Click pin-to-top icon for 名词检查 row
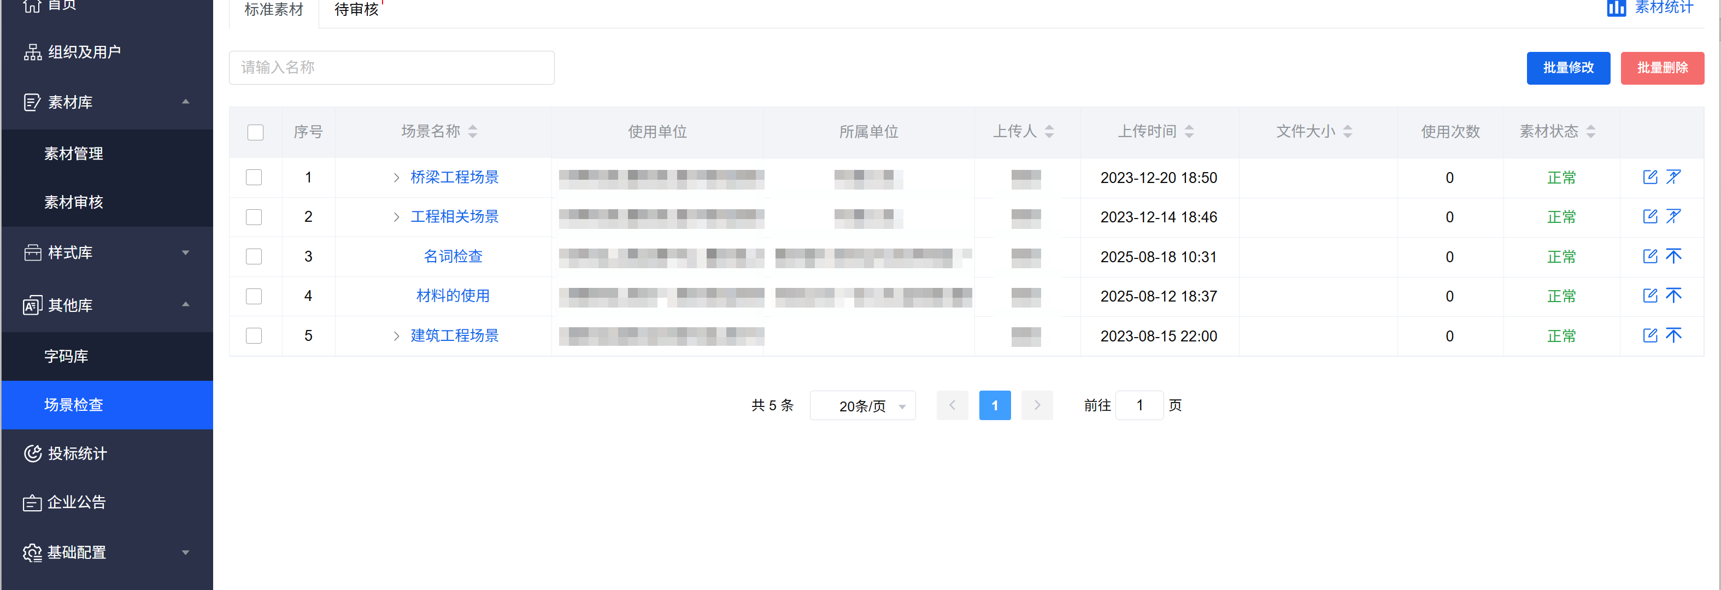The width and height of the screenshot is (1721, 590). click(x=1673, y=256)
